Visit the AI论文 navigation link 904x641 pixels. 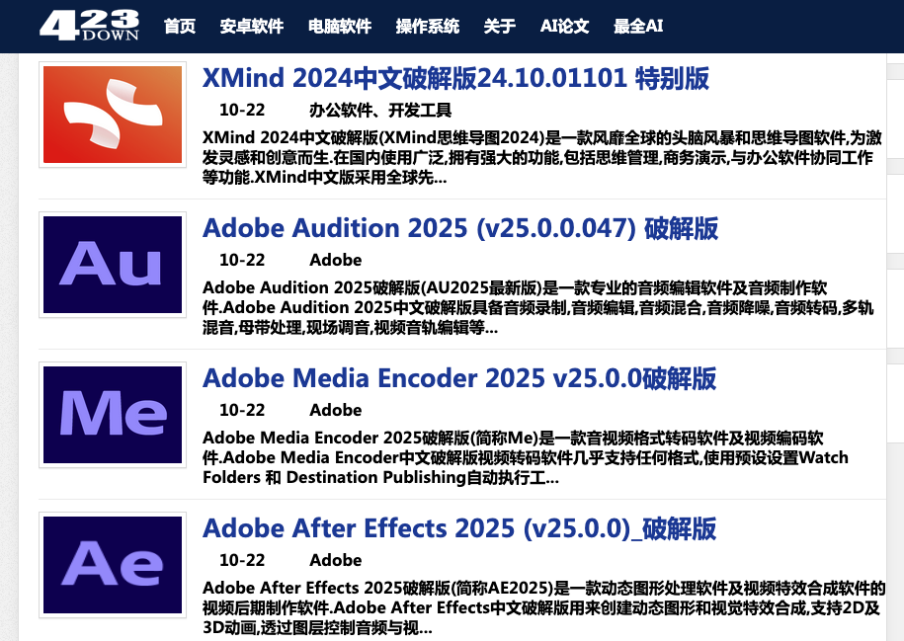564,26
